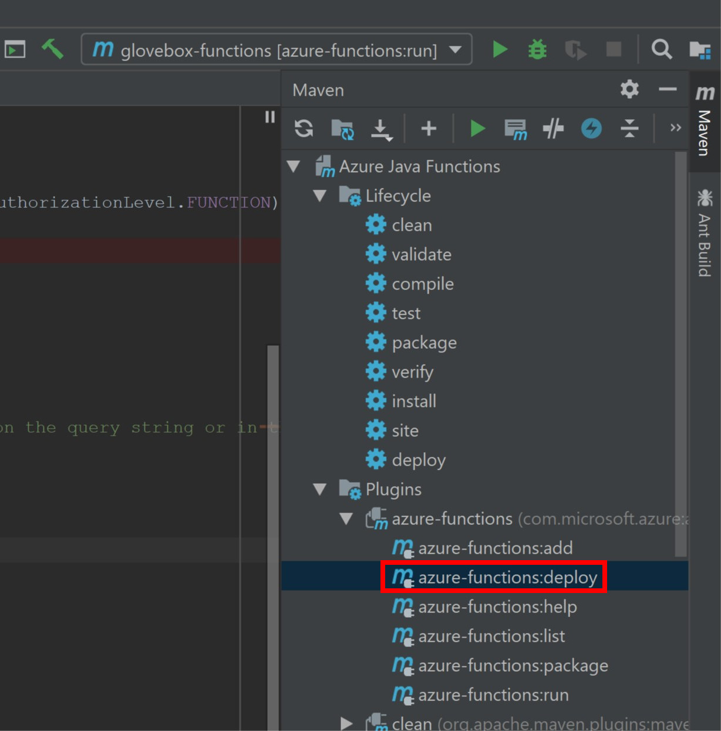Collapse the Azure Java Functions node
The image size is (721, 731).
pyautogui.click(x=294, y=166)
